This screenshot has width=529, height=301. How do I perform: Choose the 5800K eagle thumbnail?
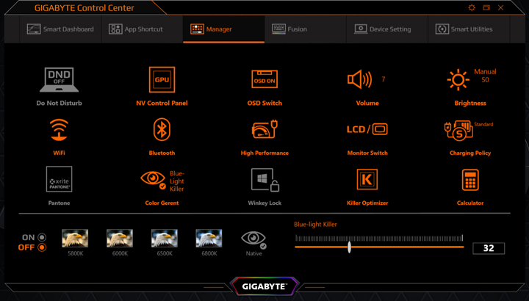(75, 238)
